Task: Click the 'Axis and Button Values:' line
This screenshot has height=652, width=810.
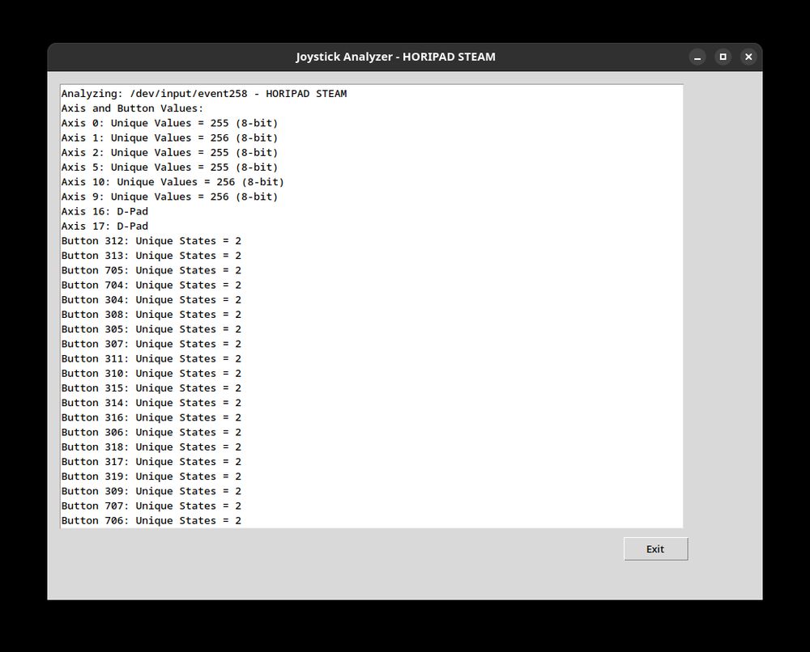Action: coord(132,108)
